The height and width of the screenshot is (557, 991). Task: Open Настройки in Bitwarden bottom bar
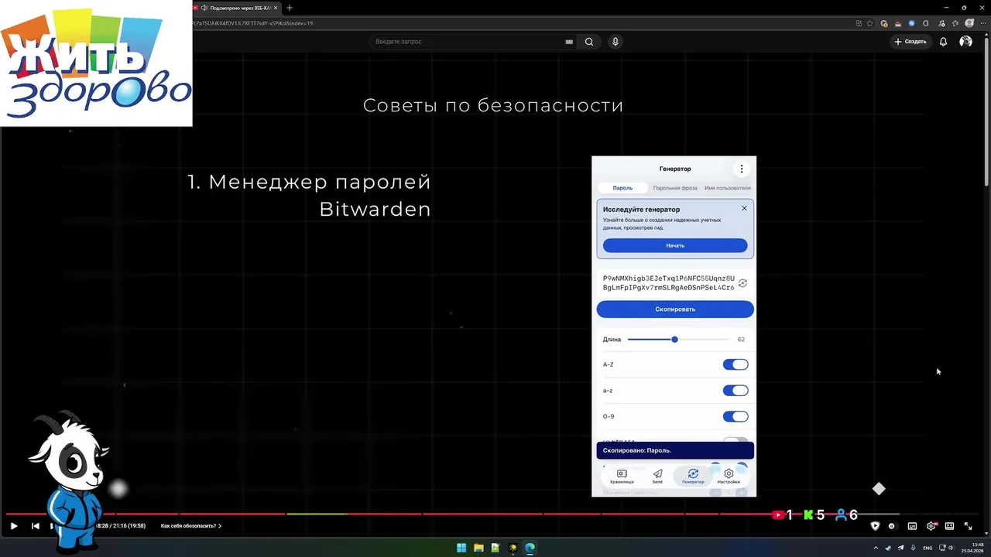(729, 476)
